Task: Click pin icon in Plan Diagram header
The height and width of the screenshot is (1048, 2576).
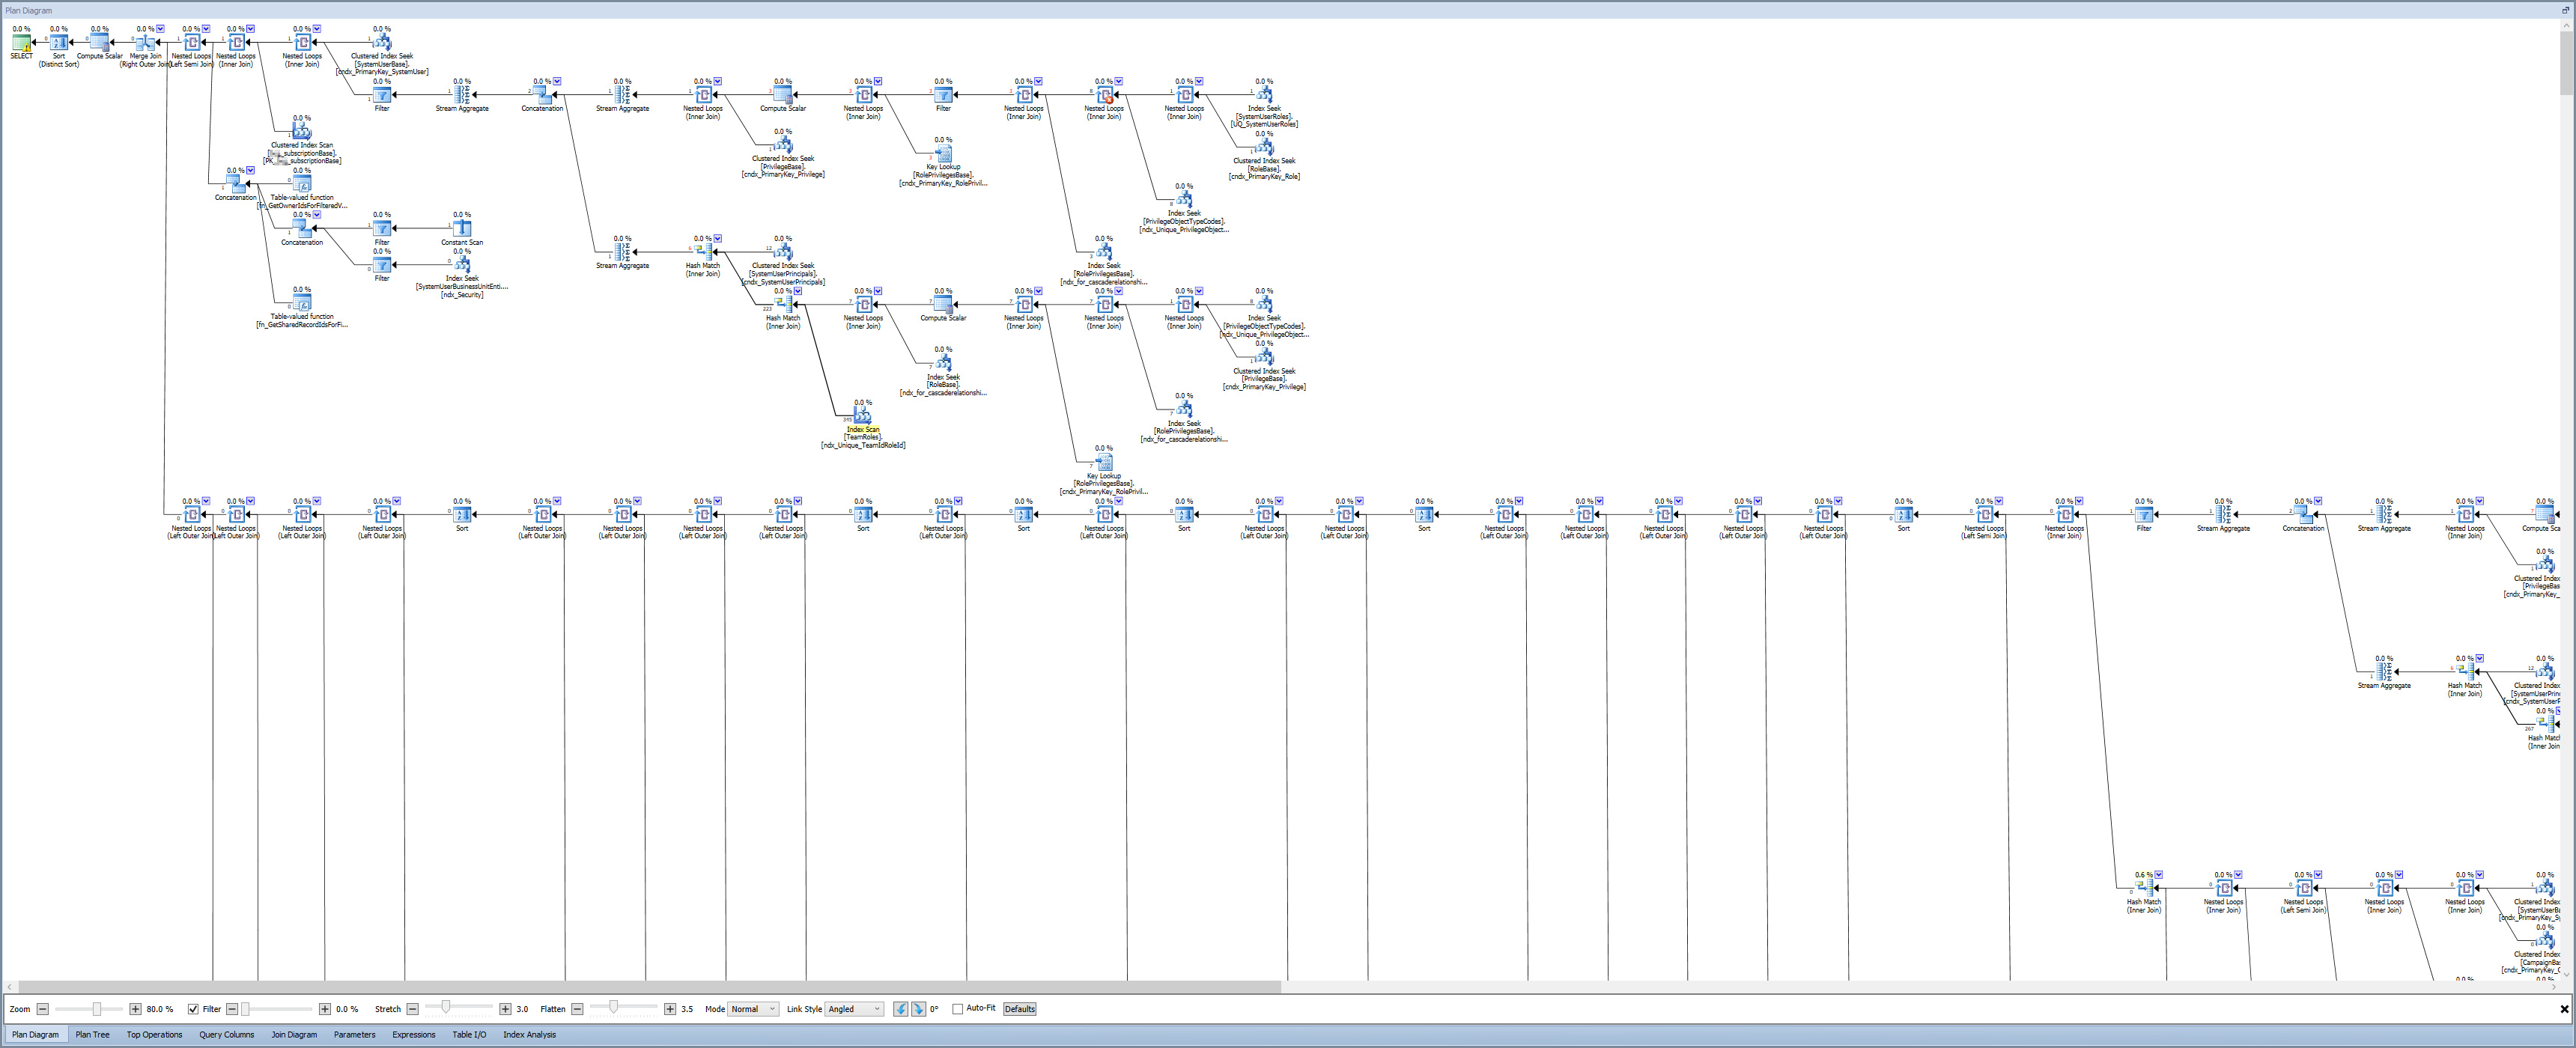Action: [x=2565, y=10]
